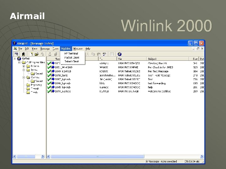Open the Tools menu
226x169 pixels.
[56, 49]
